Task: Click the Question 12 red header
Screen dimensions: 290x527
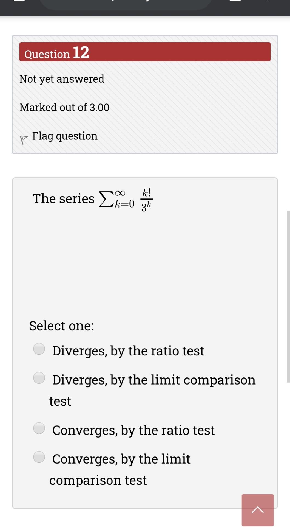Action: 145,52
